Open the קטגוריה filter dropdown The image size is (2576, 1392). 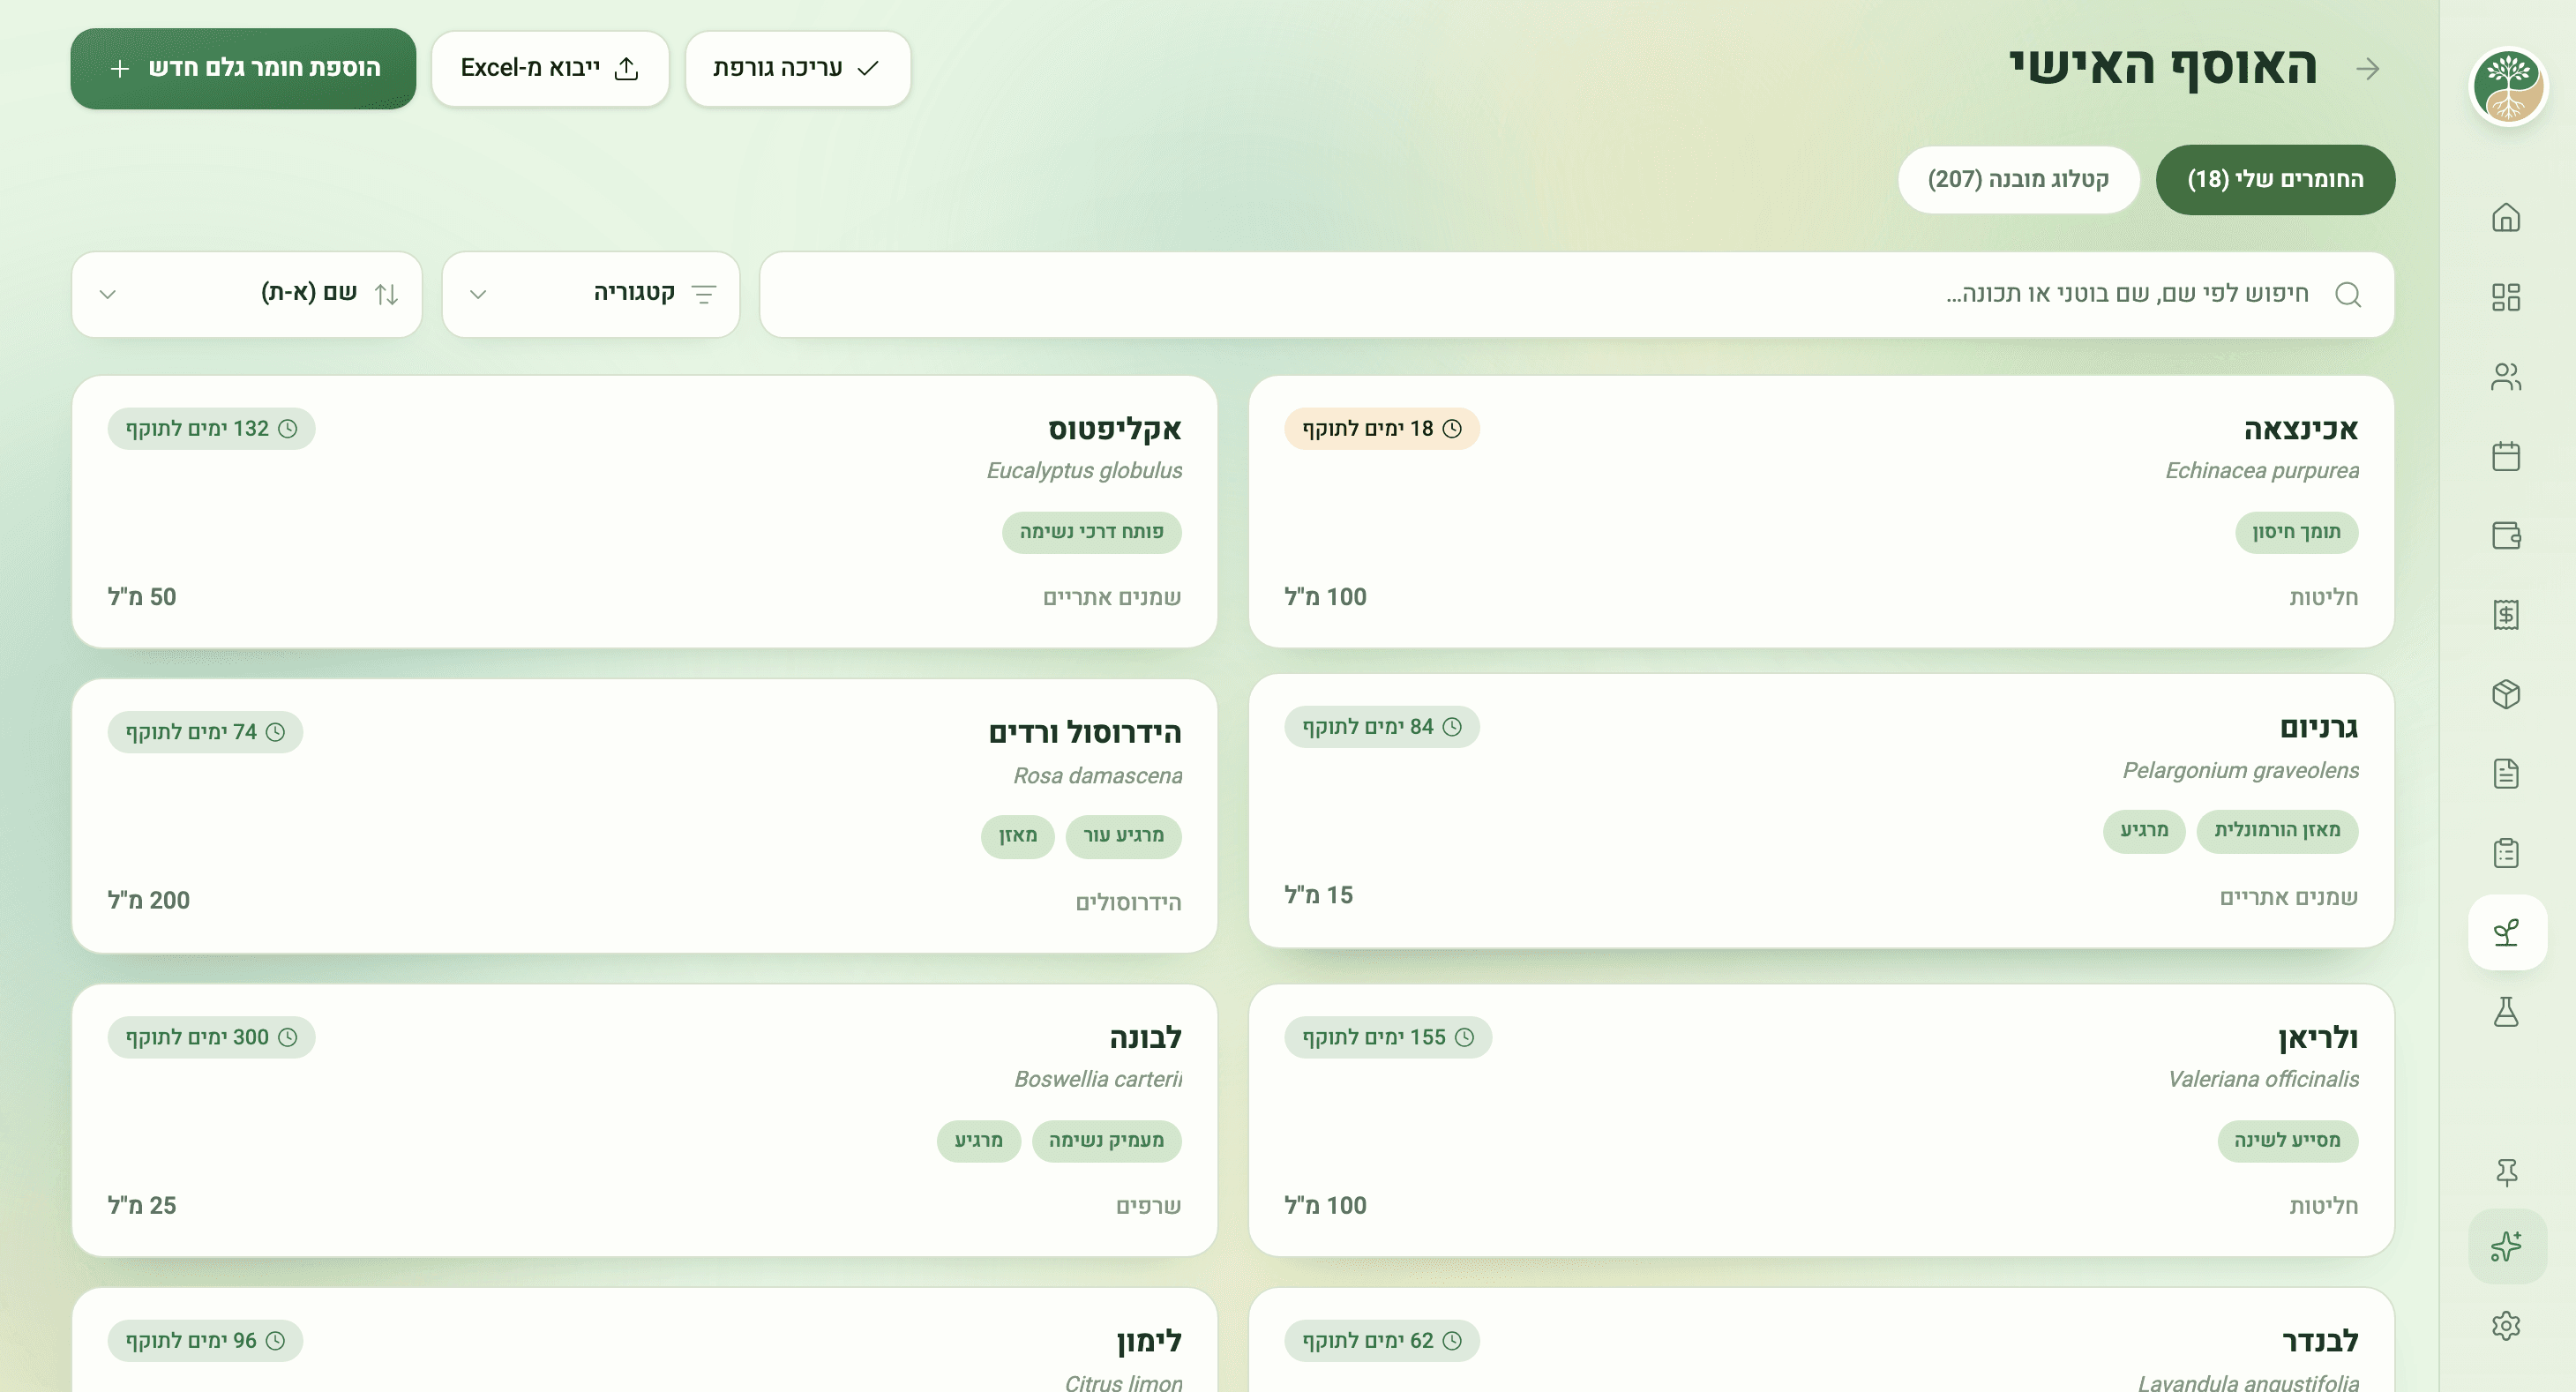(x=591, y=294)
